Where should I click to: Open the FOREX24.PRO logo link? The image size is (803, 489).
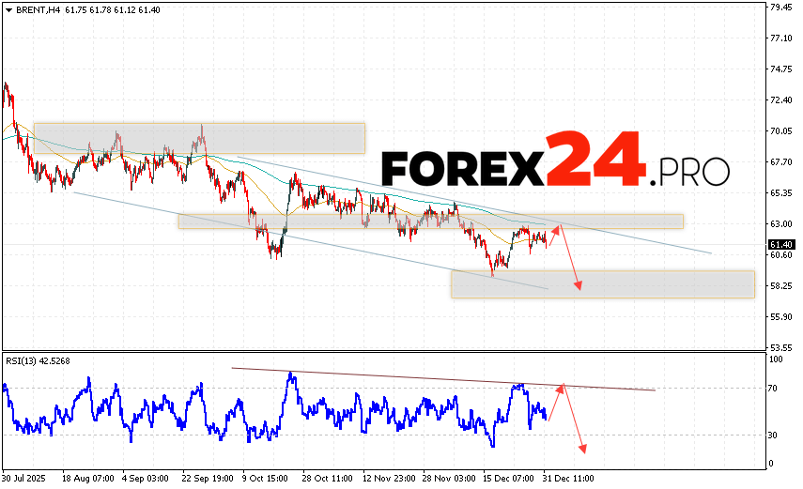tap(554, 169)
